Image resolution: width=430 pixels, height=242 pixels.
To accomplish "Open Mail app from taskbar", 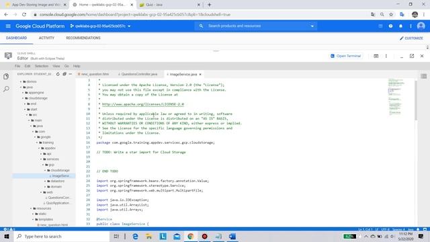I will (177, 236).
